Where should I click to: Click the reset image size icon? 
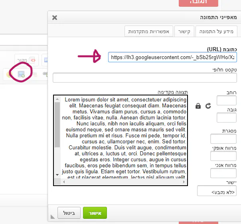(207, 106)
